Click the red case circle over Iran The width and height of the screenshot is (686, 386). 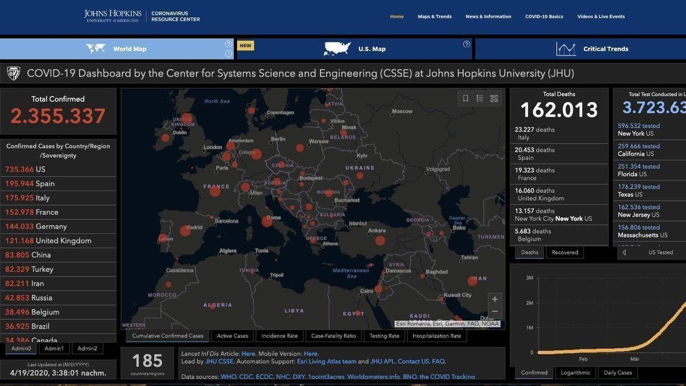coord(472,281)
